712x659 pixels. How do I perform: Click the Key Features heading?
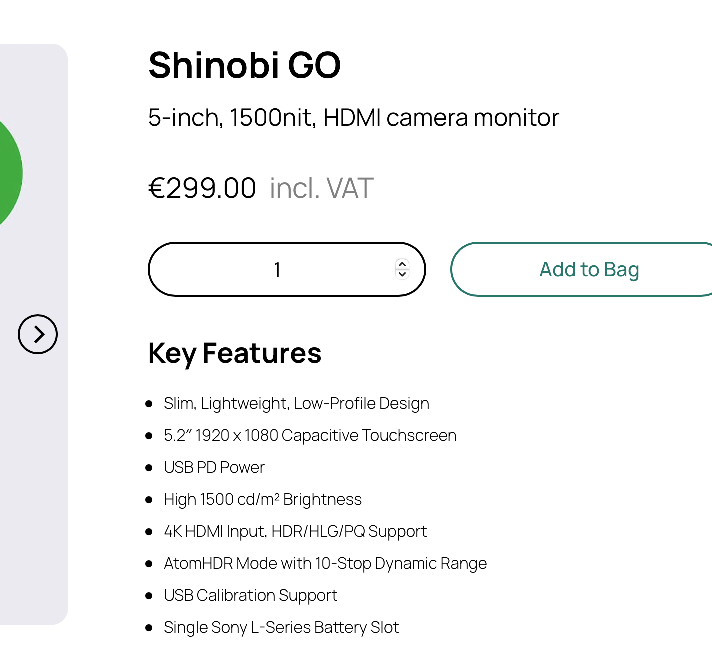[235, 353]
